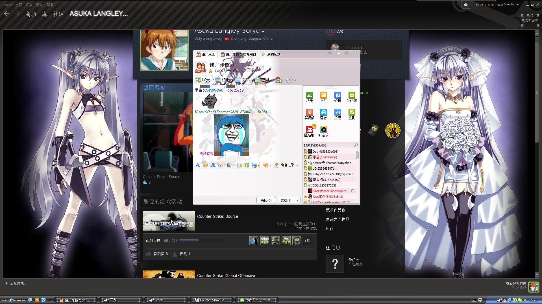Go forward with the Steam forward arrow
Viewport: 542px width, 304px height.
pyautogui.click(x=17, y=14)
